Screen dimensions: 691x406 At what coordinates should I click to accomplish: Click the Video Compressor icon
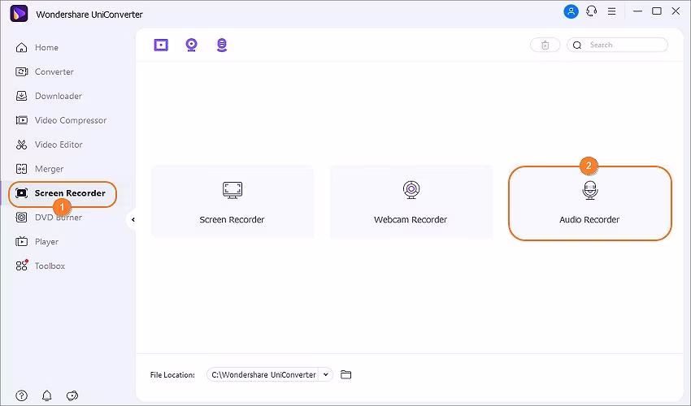point(21,120)
